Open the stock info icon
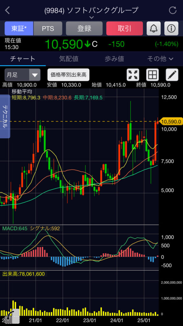Image resolution: width=183 pixels, height=326 pixels. 171,28
